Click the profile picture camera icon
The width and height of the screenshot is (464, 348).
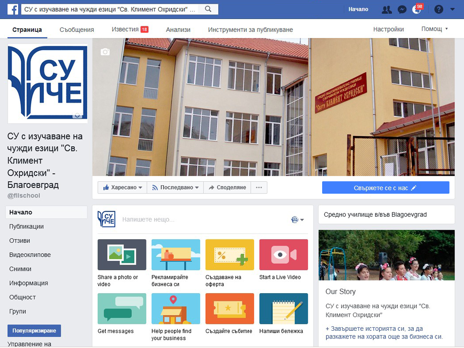[x=77, y=115]
